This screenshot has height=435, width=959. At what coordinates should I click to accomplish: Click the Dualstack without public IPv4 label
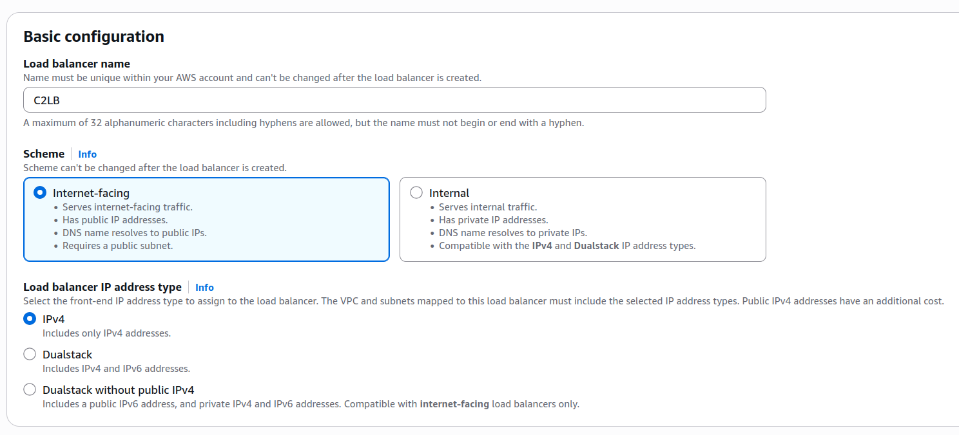[118, 390]
